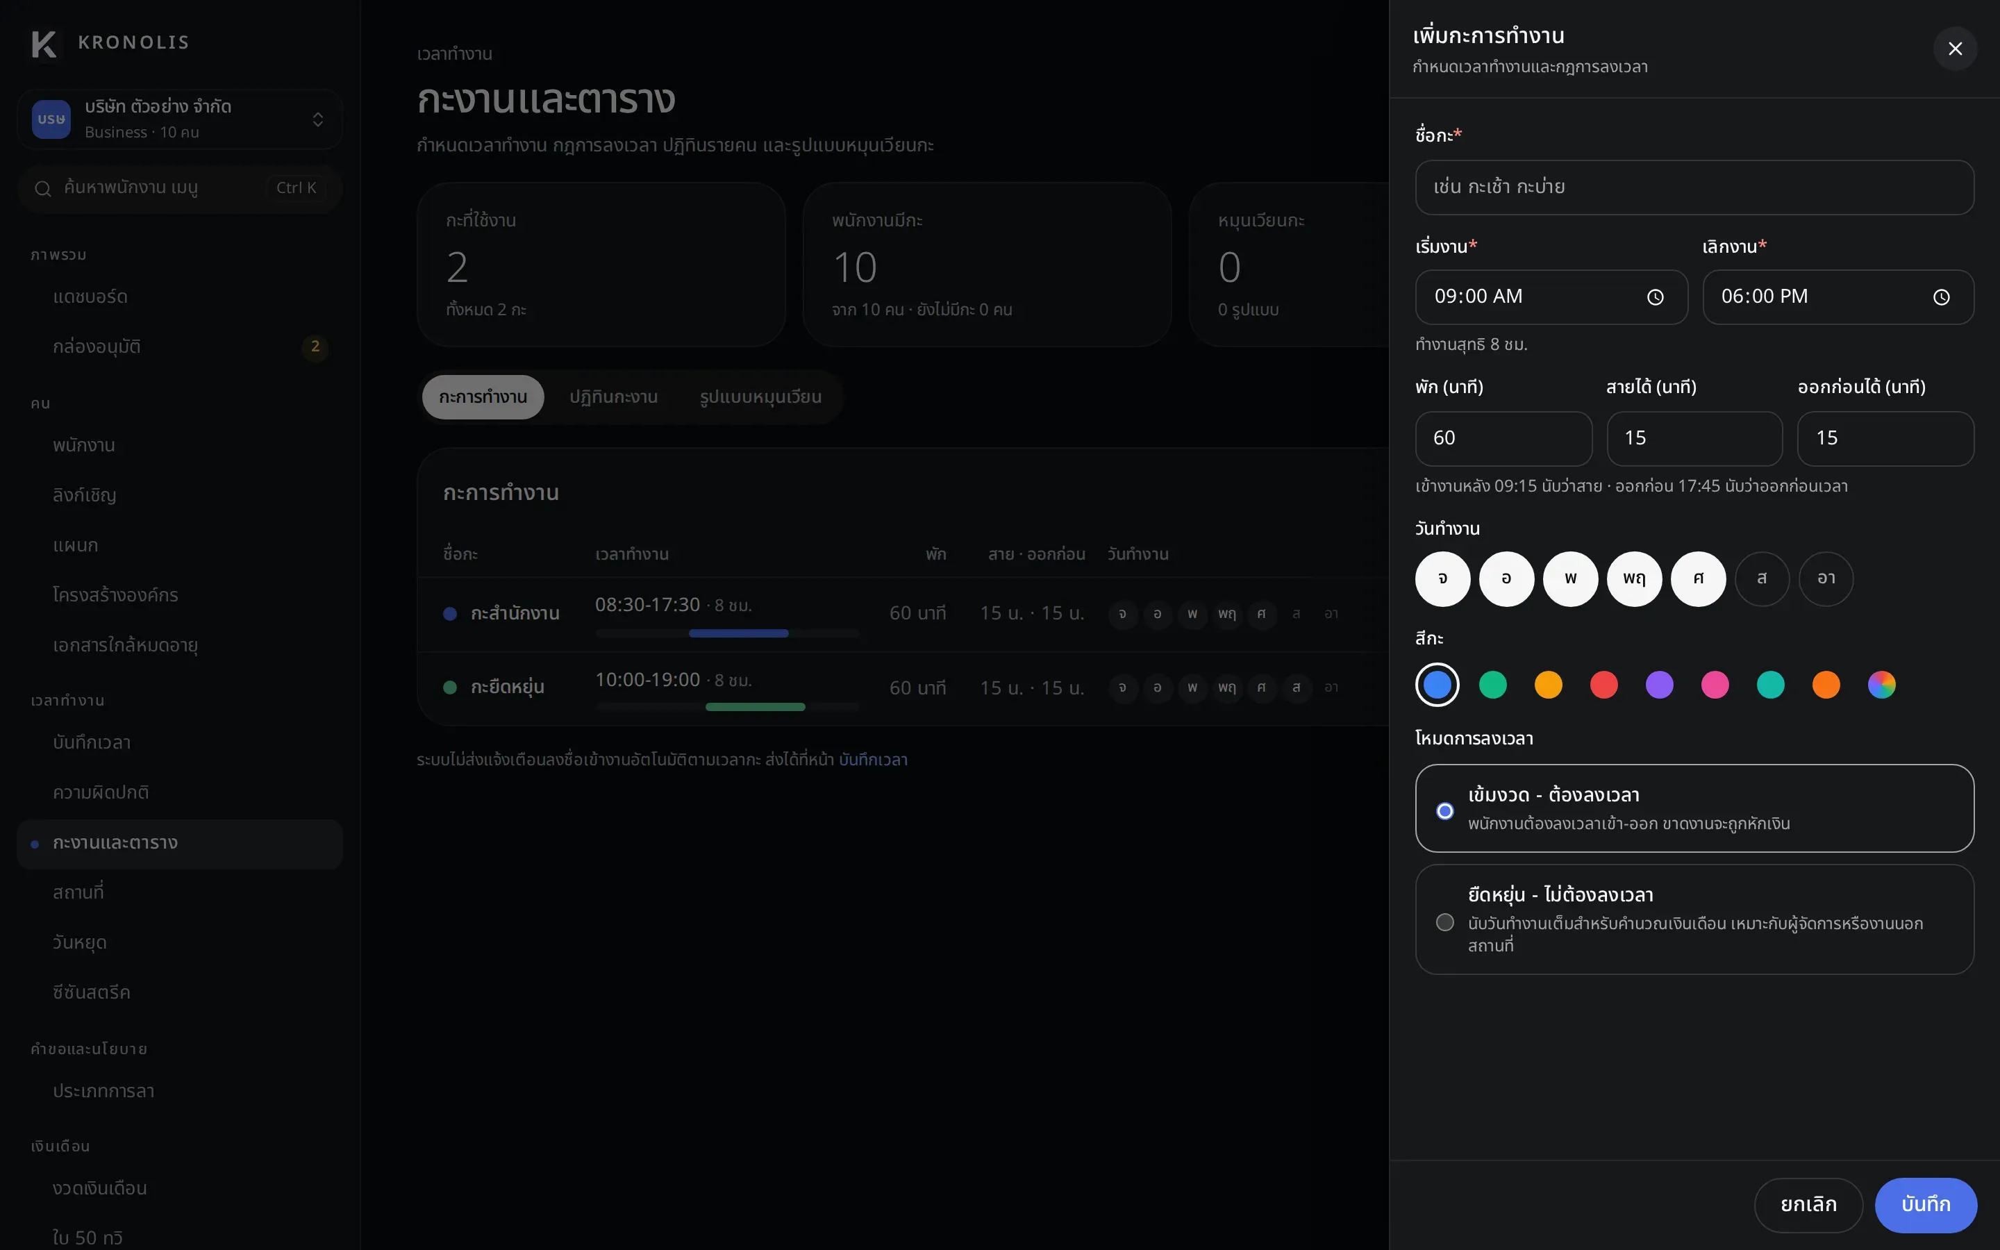Click the search magnifier icon in sidebar
This screenshot has height=1250, width=2000.
(43, 188)
